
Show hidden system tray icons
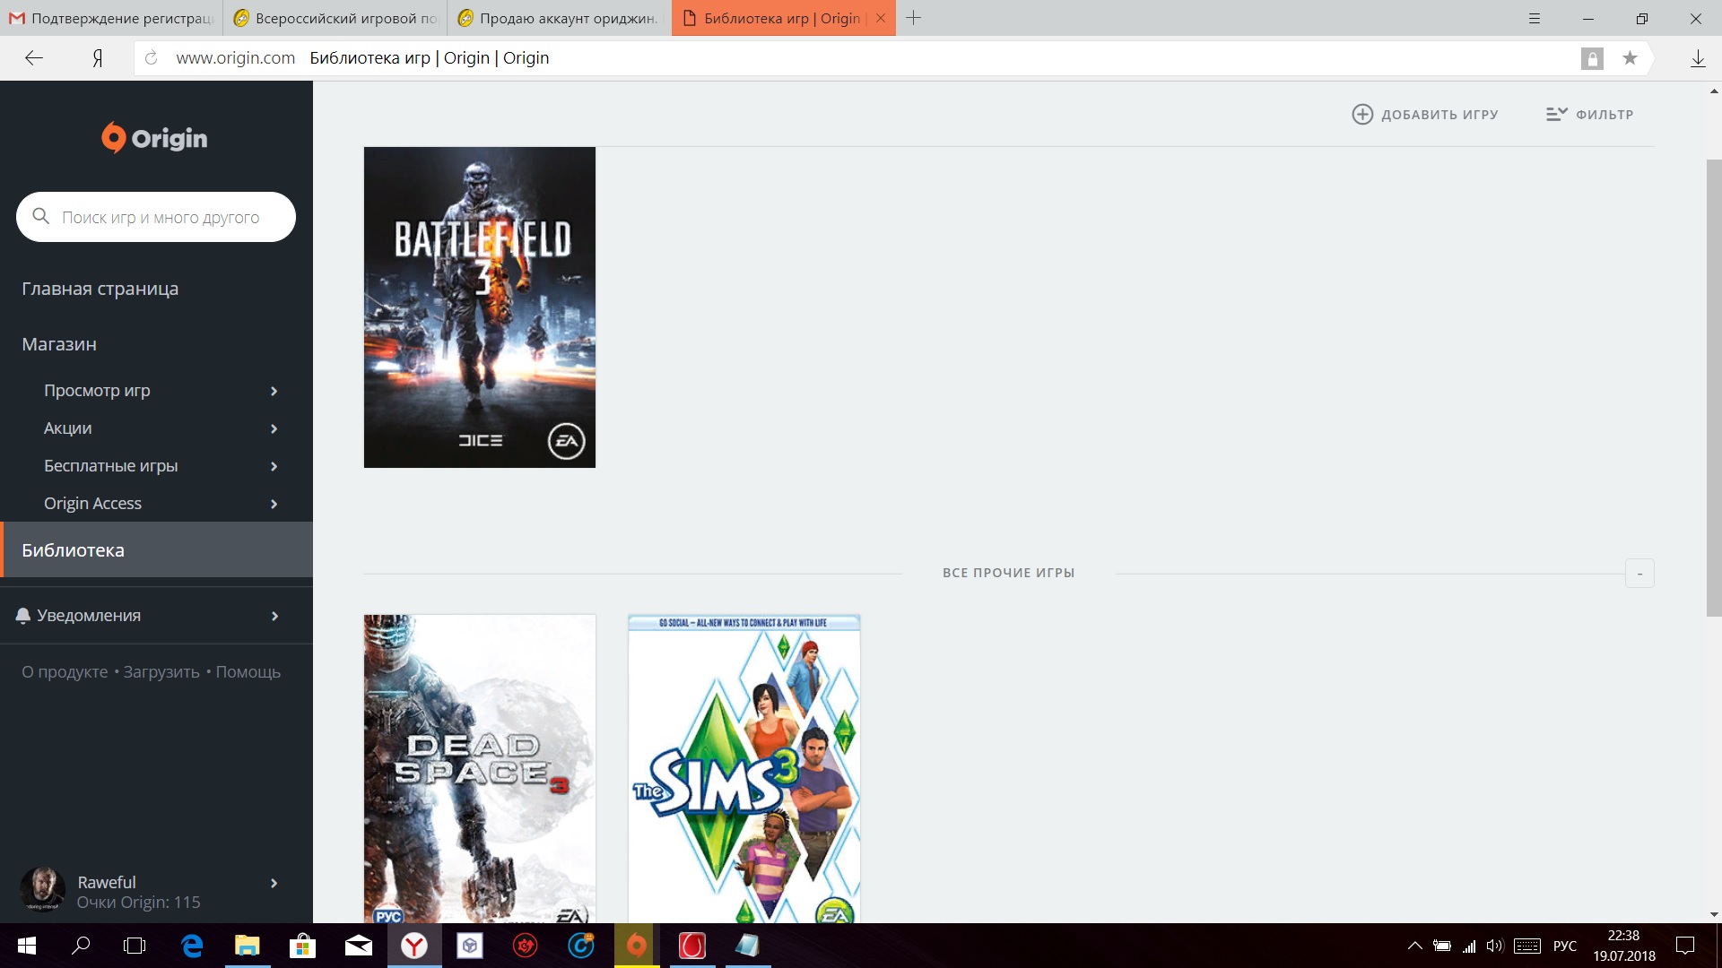coord(1414,946)
